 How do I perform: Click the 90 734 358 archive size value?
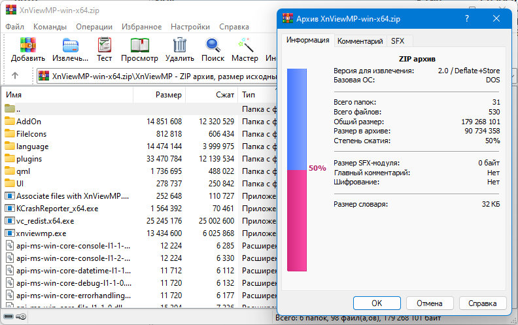[482, 131]
